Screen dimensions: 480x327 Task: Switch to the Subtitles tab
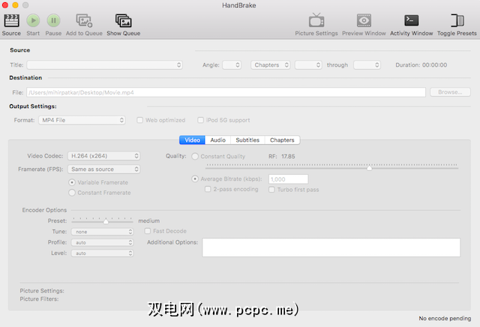(x=247, y=140)
